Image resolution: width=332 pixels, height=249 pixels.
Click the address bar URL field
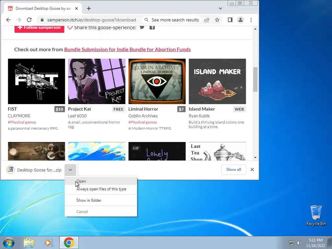92,20
